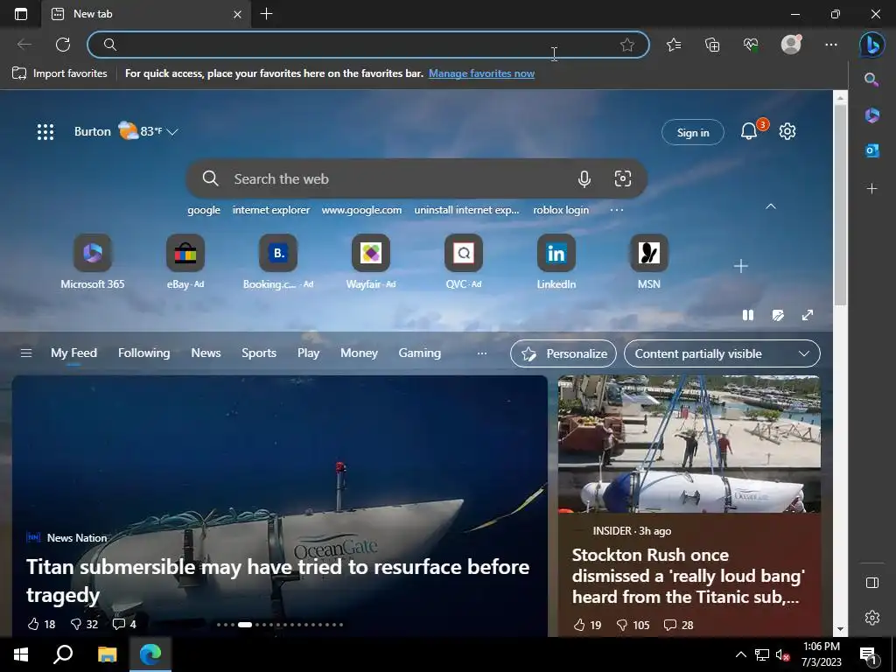Add an app to sidebar with plus
The width and height of the screenshot is (896, 672).
point(872,189)
